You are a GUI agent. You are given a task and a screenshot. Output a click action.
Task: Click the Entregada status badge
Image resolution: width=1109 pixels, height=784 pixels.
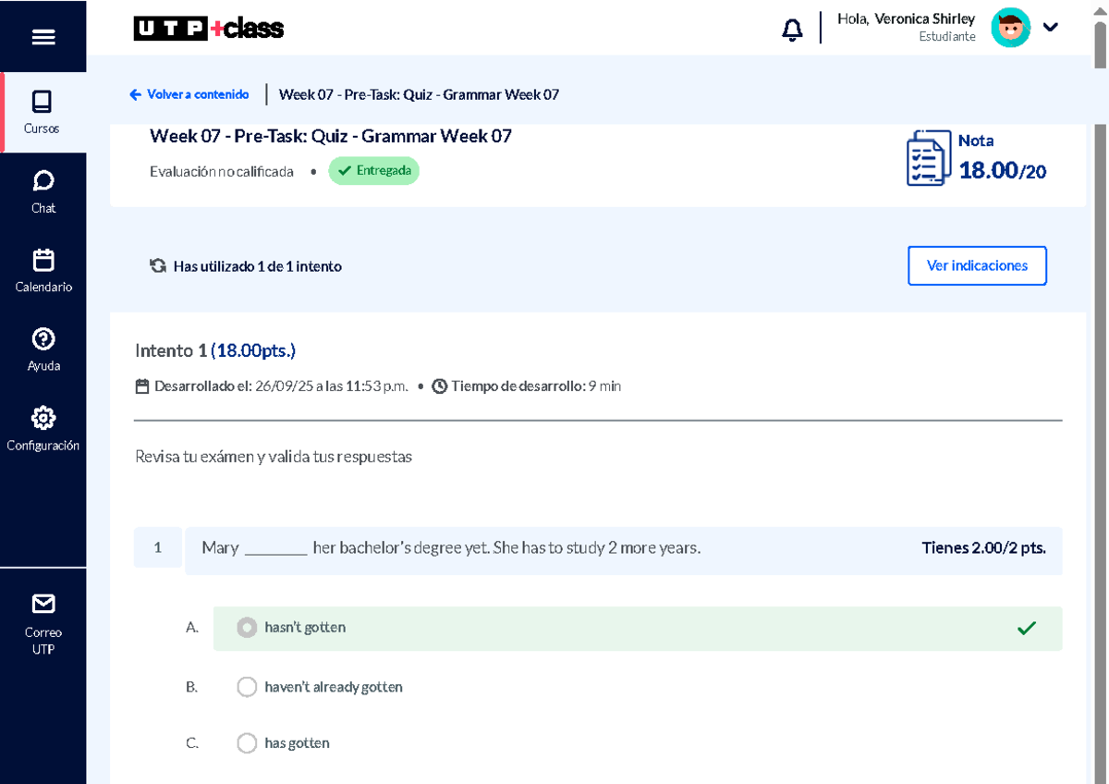point(373,171)
